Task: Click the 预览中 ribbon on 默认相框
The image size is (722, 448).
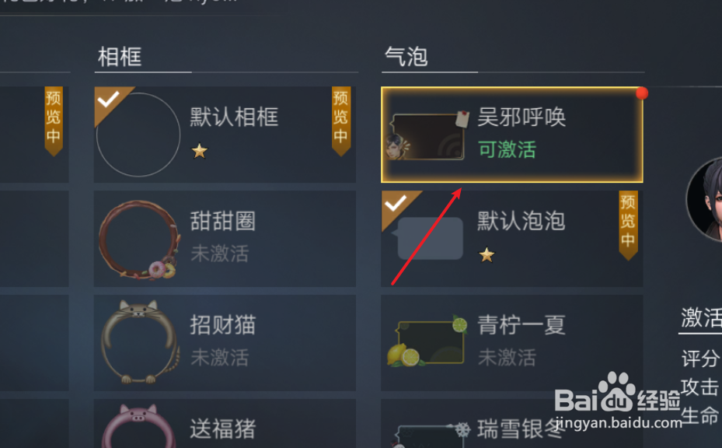Action: point(340,121)
